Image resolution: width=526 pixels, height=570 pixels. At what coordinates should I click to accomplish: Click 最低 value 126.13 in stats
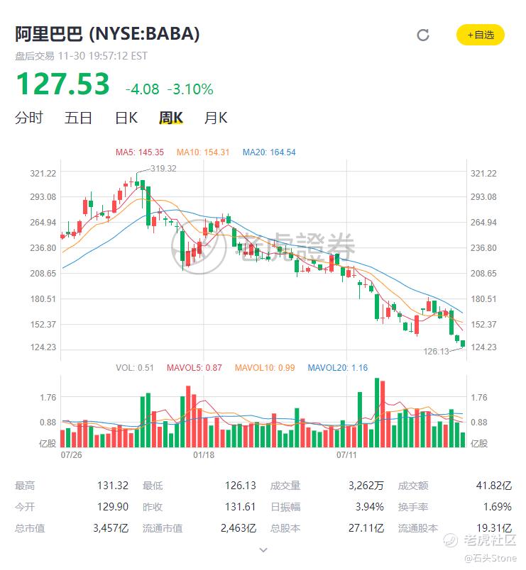[x=240, y=486]
